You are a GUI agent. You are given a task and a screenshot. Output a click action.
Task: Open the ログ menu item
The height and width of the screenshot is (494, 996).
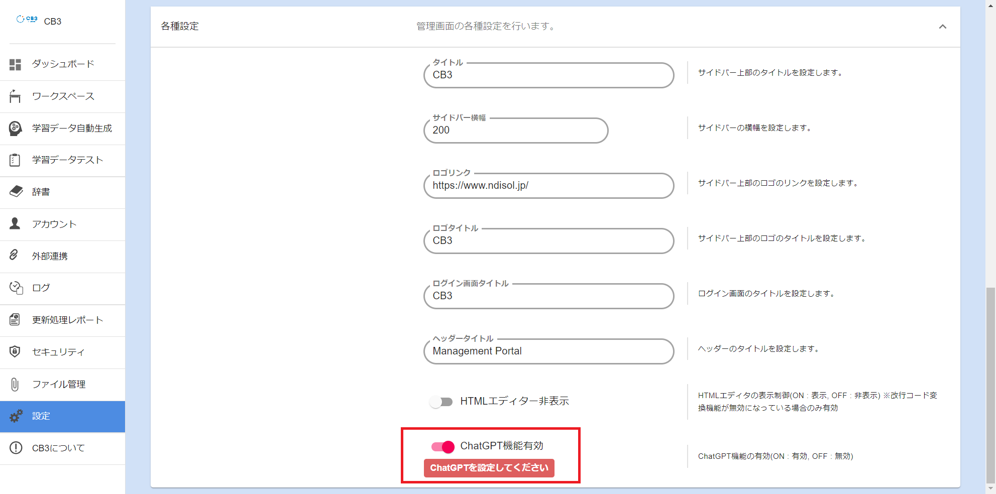coord(41,288)
